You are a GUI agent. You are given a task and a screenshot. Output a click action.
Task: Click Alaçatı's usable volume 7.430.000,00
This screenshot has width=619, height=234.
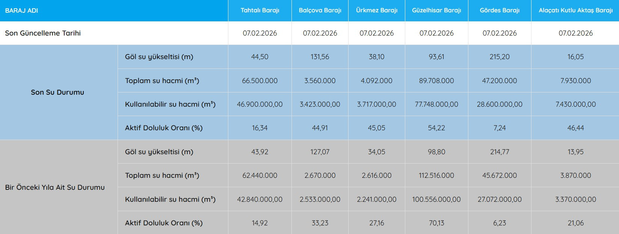[x=575, y=104]
